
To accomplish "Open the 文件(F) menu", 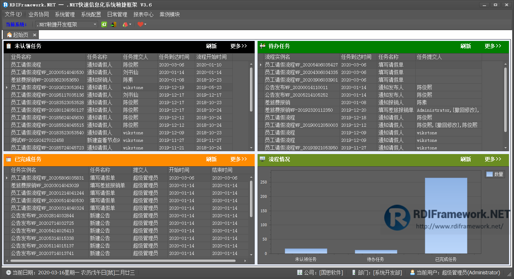I will [13, 14].
